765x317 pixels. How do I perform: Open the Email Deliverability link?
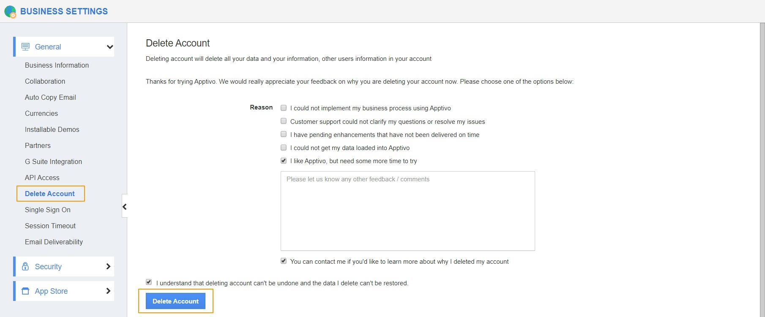pos(54,242)
